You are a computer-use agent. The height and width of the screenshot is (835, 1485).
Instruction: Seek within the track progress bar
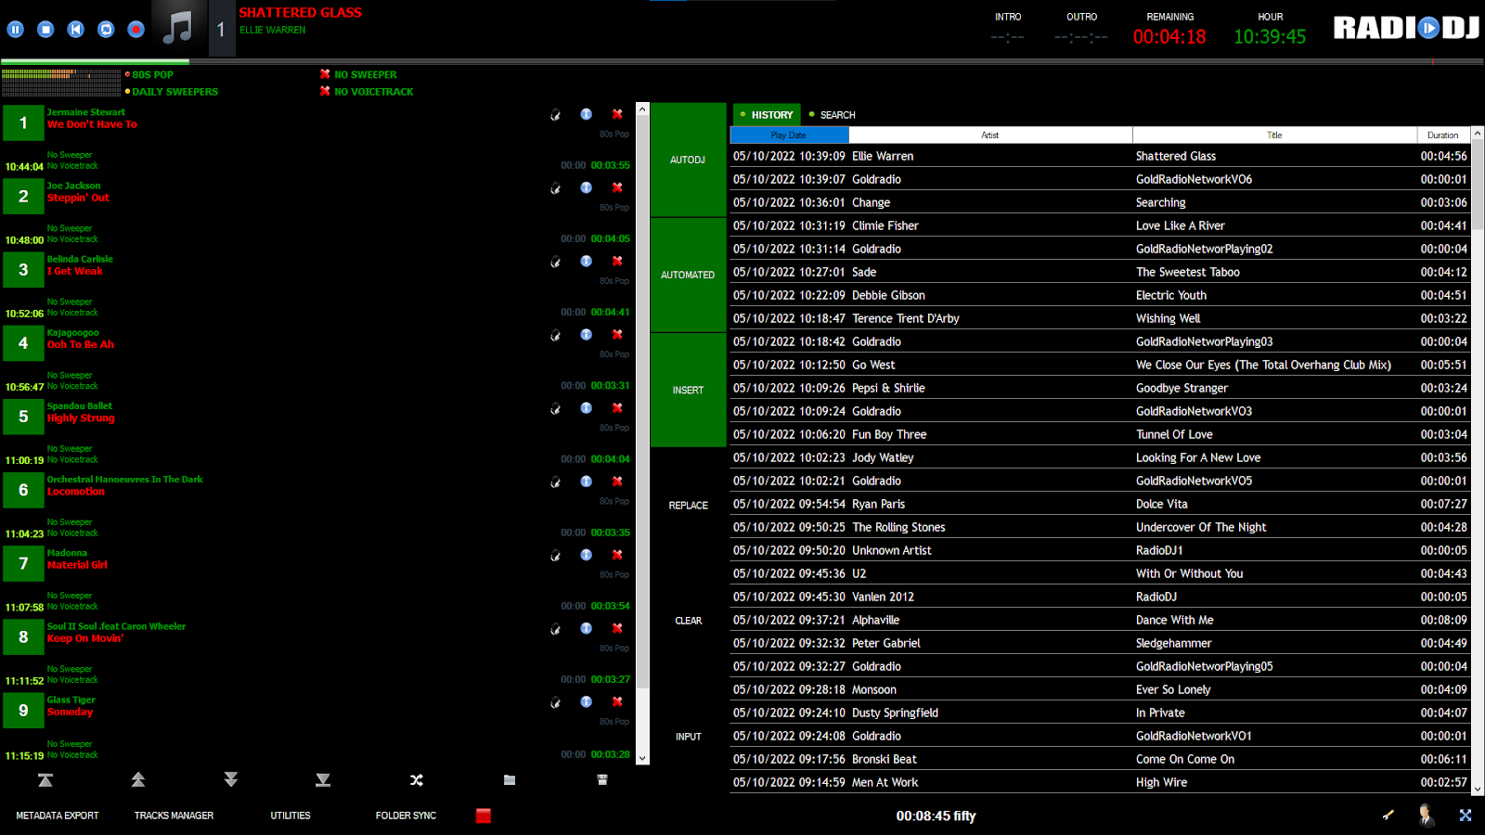coord(742,62)
